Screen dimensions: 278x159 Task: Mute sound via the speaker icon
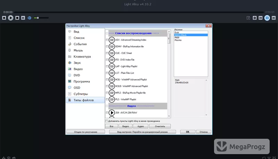(x=30, y=18)
